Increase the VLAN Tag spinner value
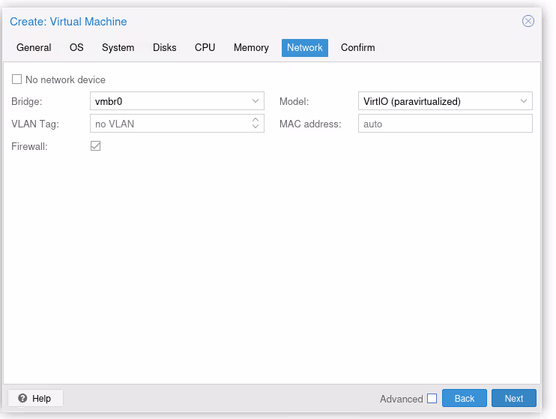556x419 pixels. [256, 120]
